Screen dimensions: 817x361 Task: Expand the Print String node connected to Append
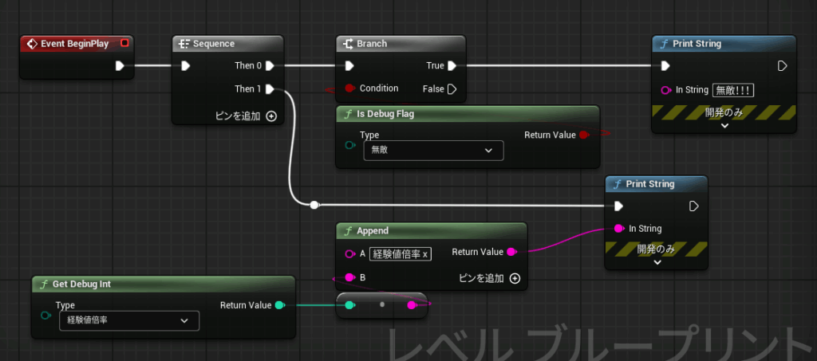657,262
